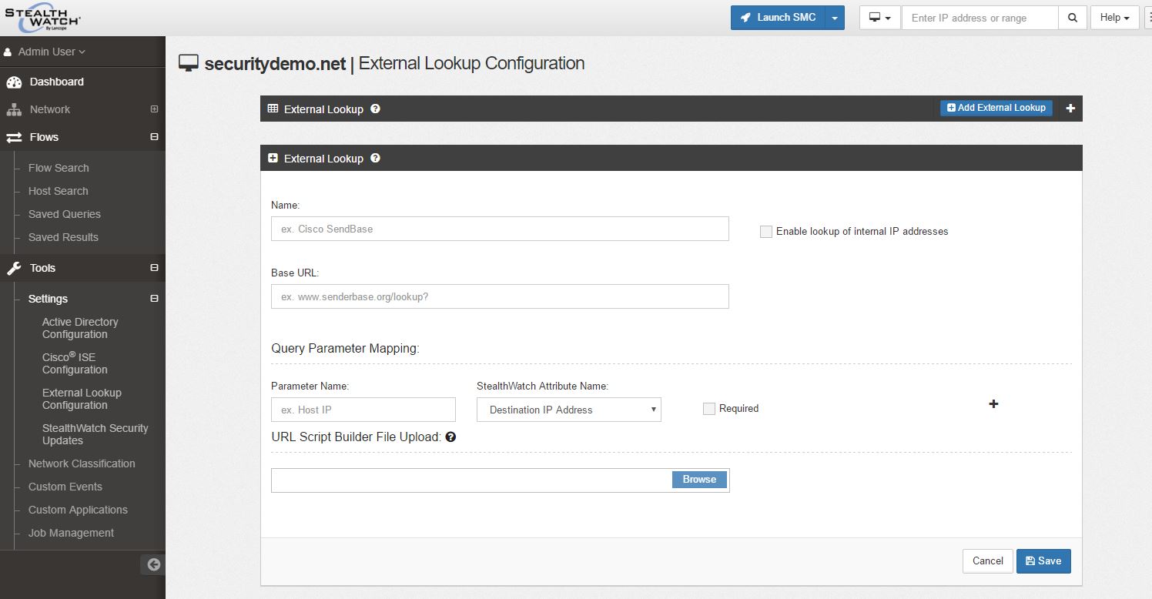This screenshot has width=1152, height=599.
Task: Click the table grid icon on the top External Lookup bar
Action: point(273,109)
